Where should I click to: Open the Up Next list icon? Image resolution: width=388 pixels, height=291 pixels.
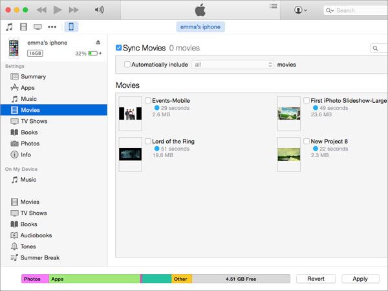(273, 6)
